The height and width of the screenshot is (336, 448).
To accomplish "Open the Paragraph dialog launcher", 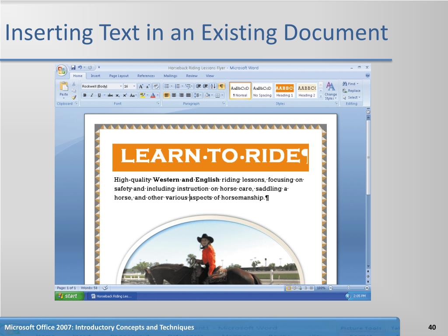I will (224, 103).
